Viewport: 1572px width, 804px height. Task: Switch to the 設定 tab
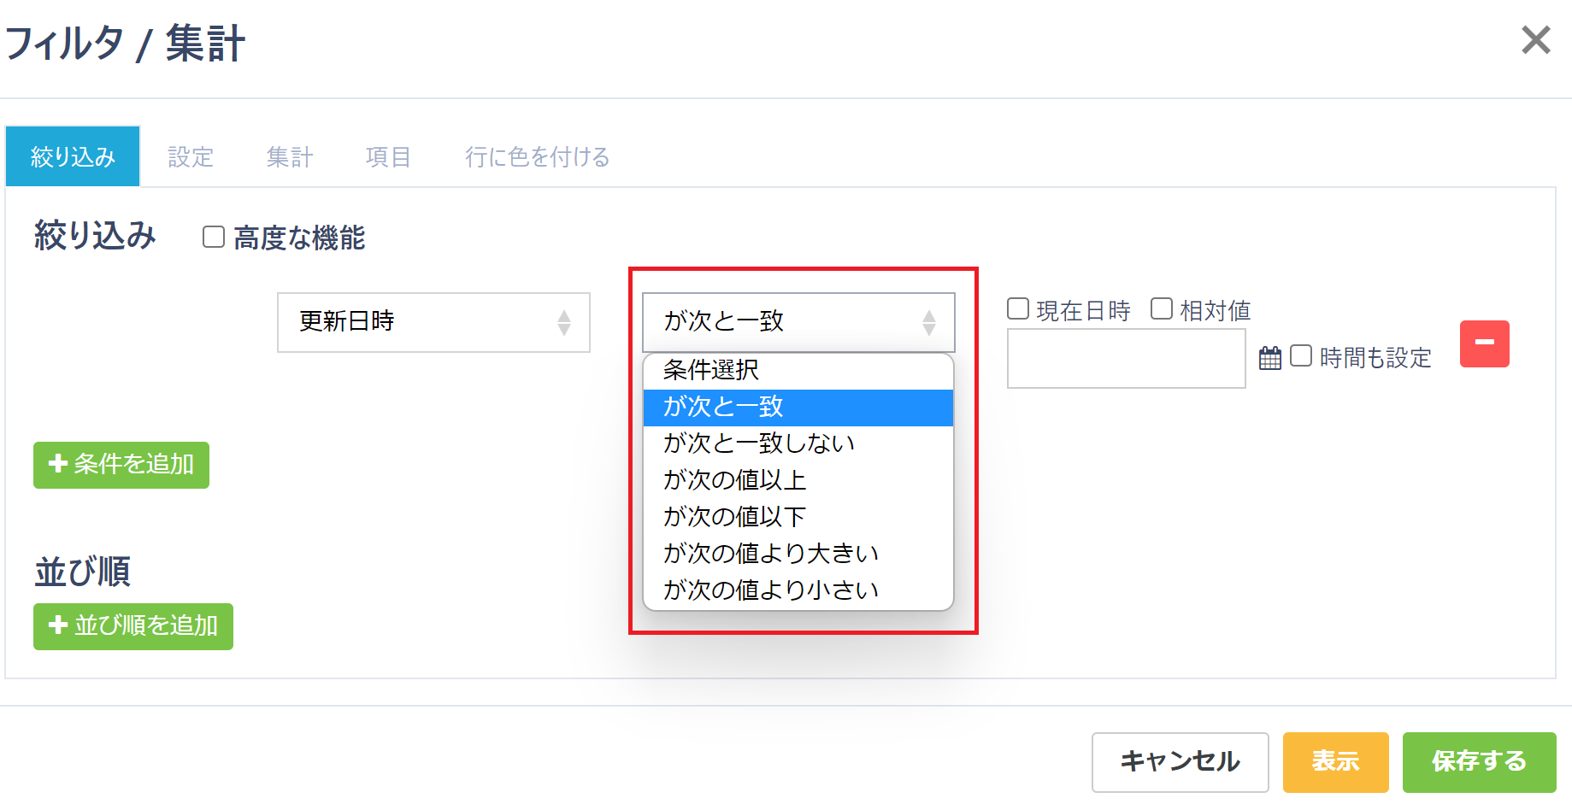[190, 156]
